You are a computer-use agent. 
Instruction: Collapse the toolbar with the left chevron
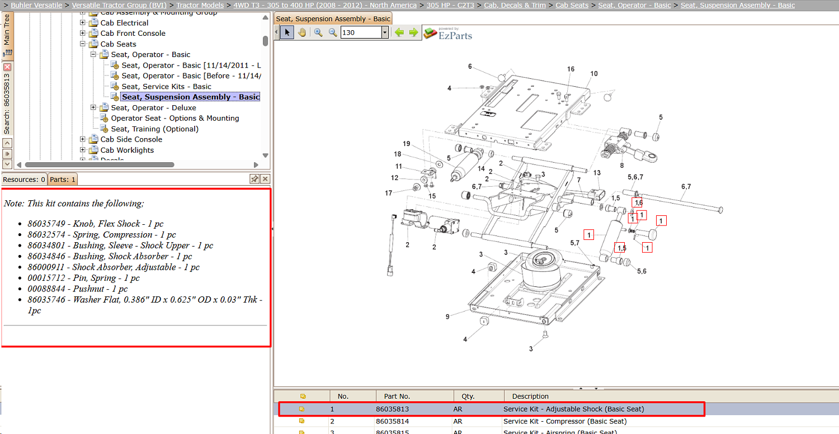pyautogui.click(x=276, y=32)
